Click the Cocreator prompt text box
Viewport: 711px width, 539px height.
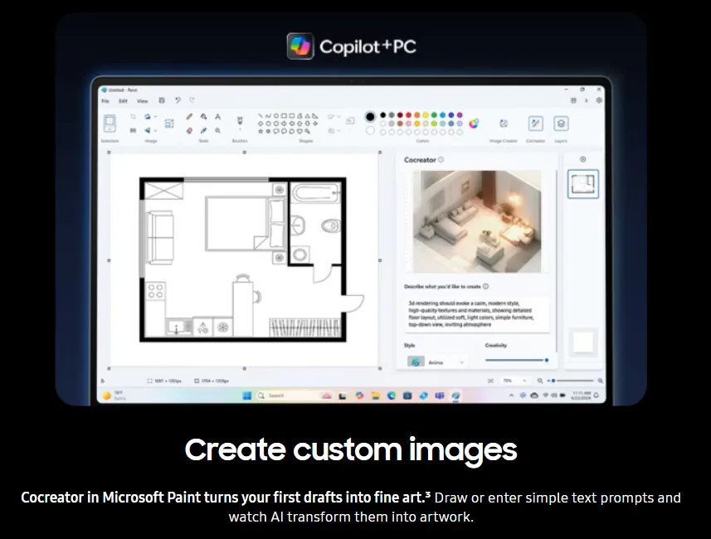point(476,314)
